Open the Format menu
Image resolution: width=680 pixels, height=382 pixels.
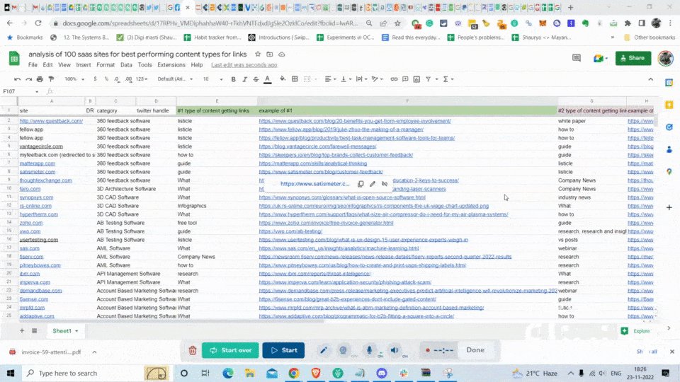point(106,65)
